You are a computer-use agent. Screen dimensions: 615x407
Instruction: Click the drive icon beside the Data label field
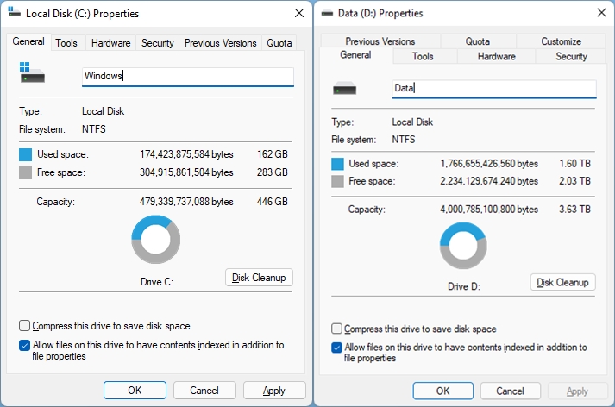(344, 89)
